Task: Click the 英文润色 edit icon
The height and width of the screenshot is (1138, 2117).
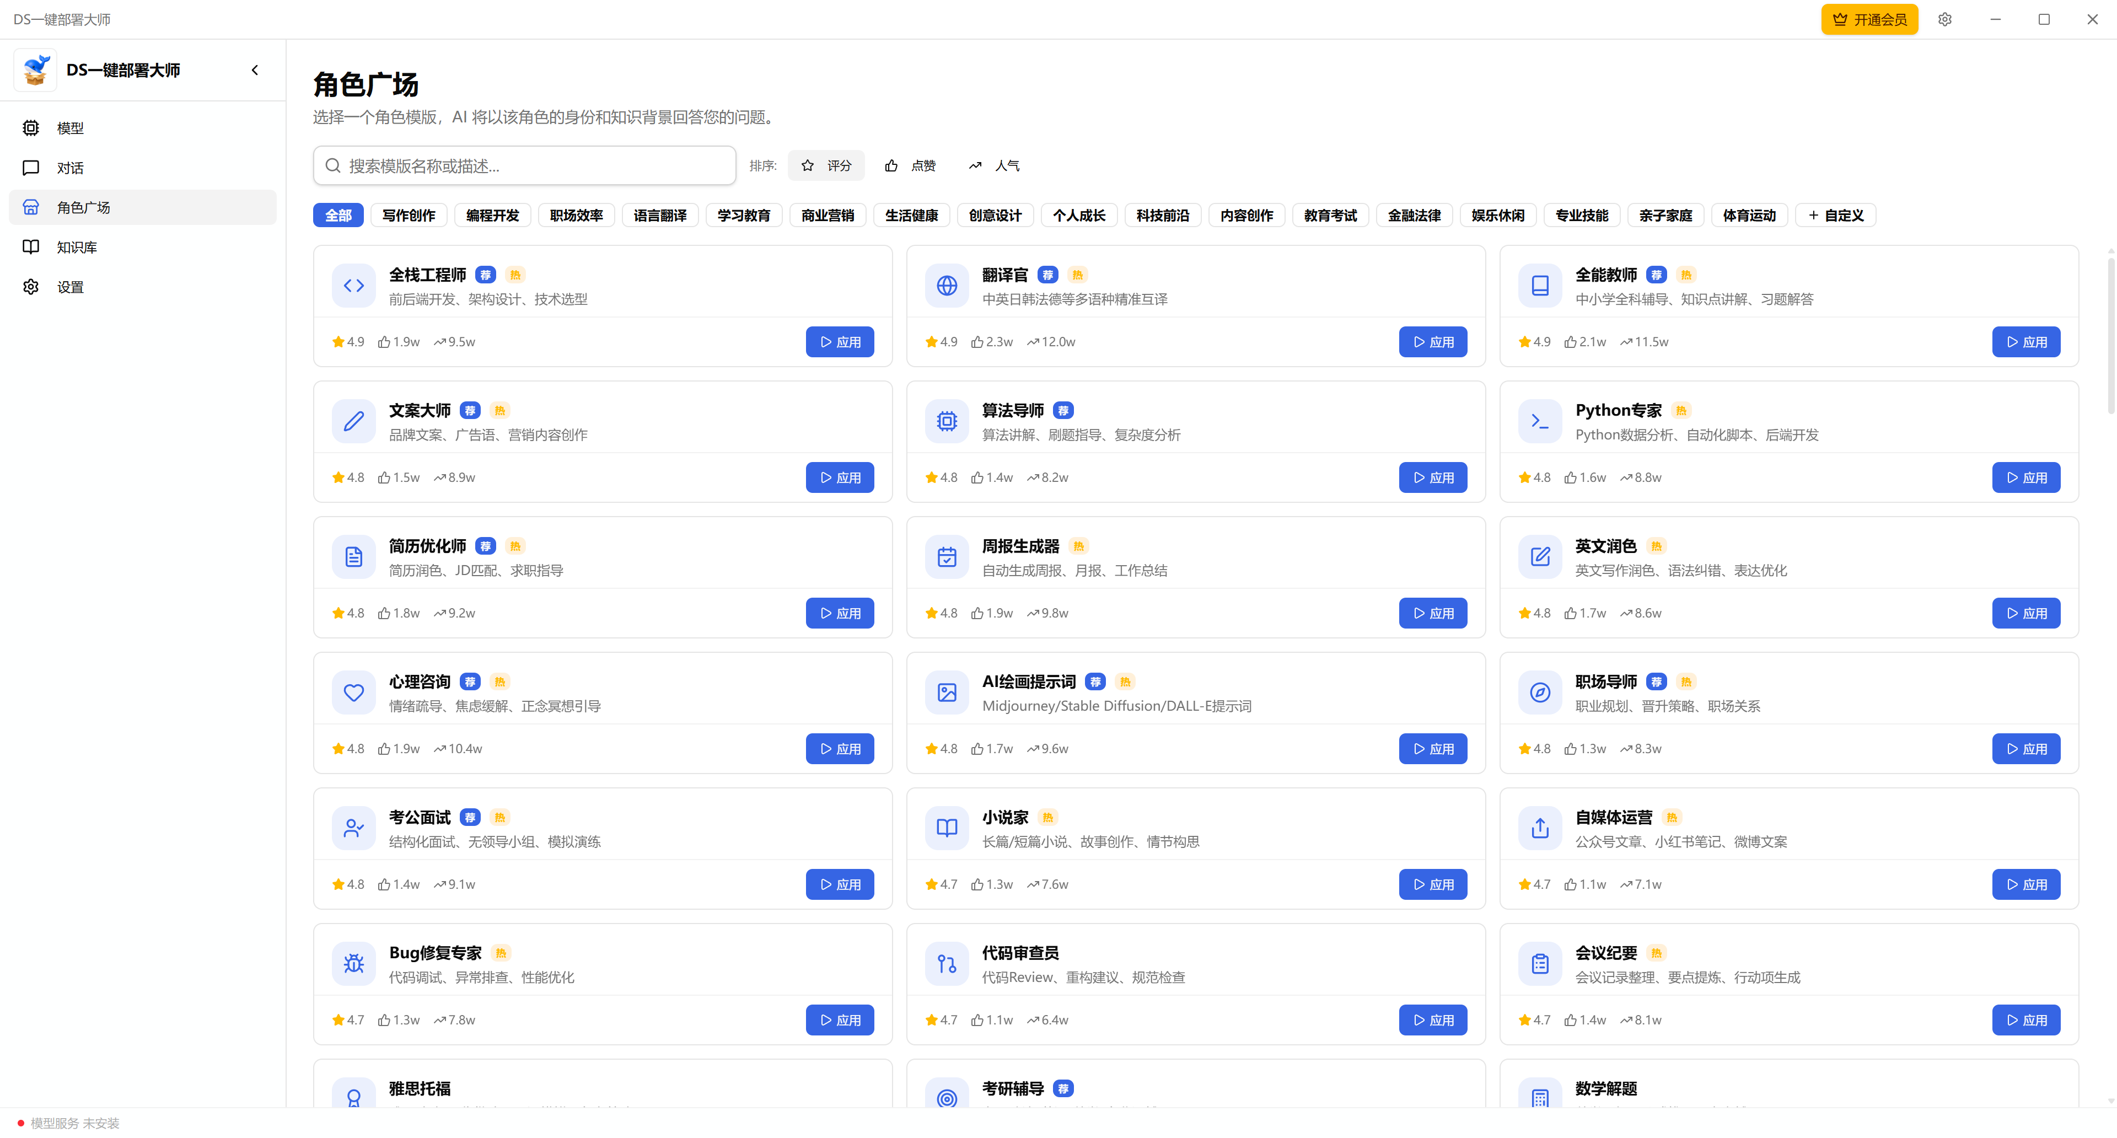Action: [1541, 557]
